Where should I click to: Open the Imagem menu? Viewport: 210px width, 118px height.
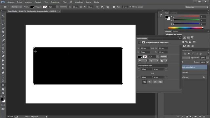[28, 2]
